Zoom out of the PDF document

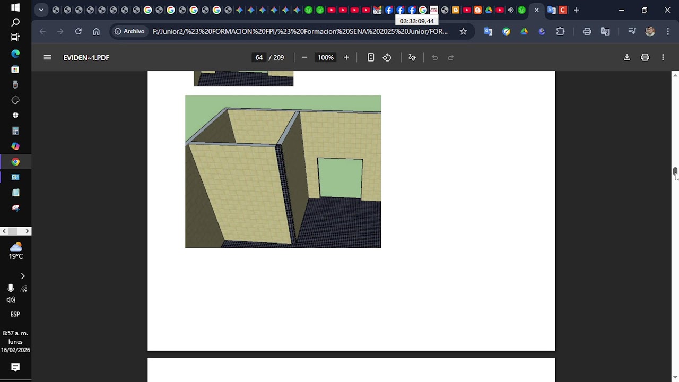(x=304, y=57)
